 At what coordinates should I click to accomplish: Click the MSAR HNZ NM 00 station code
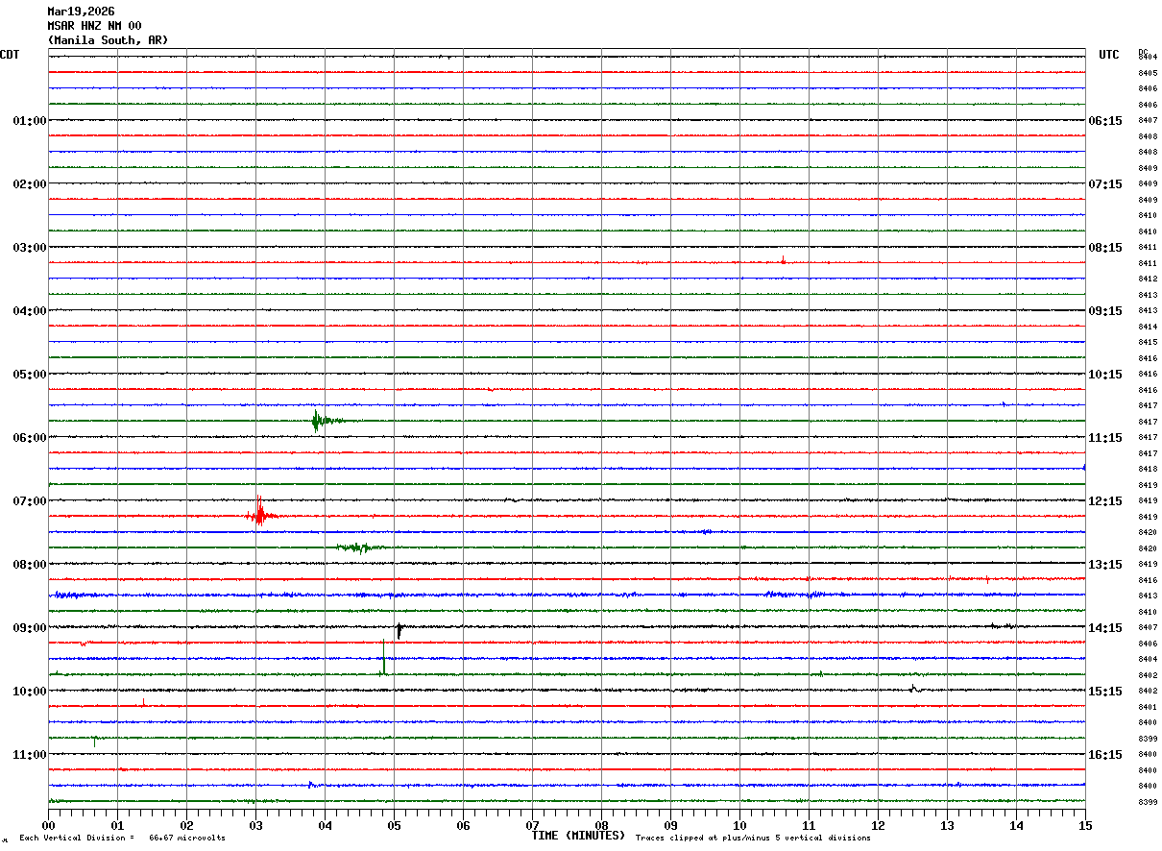[x=94, y=26]
